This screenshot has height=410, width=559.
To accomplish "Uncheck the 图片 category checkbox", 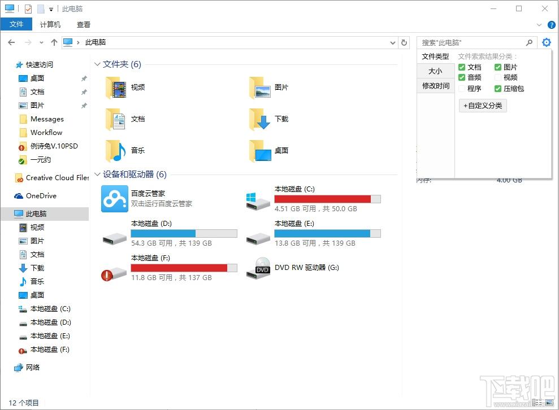I will point(498,67).
